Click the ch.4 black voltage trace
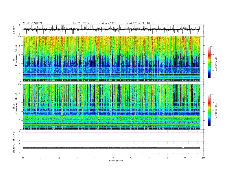This screenshot has width=229, height=177. coord(112,148)
